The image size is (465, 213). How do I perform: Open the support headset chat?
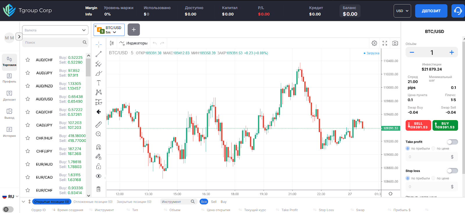(x=458, y=11)
